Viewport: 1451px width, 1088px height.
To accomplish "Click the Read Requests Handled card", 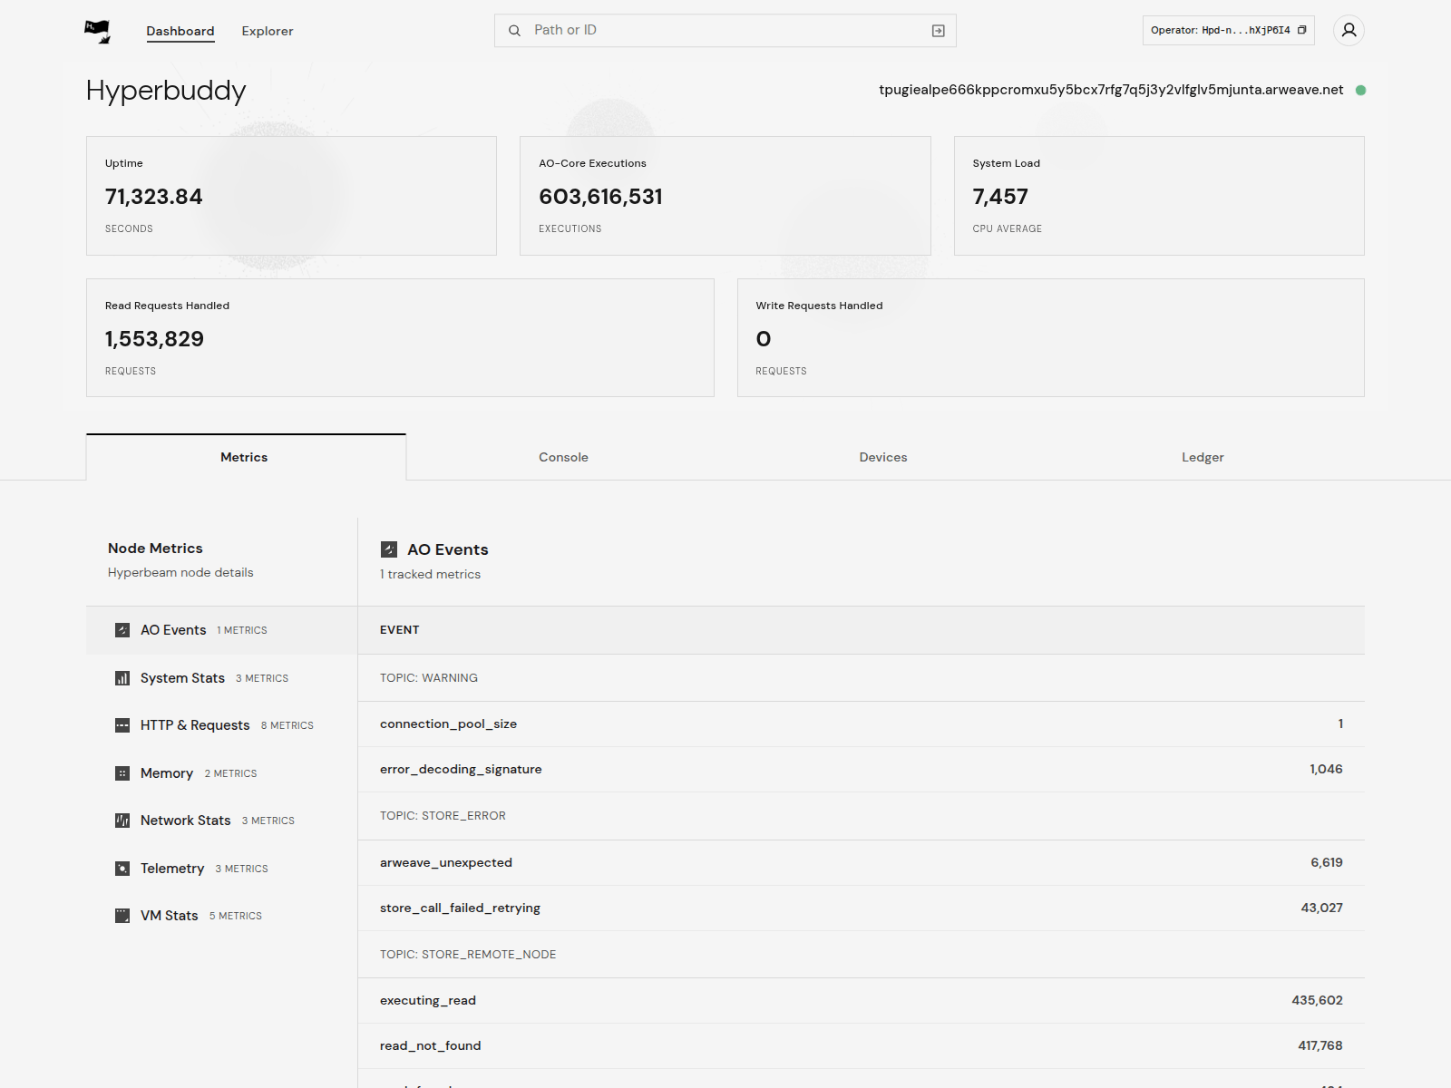I will pos(400,337).
